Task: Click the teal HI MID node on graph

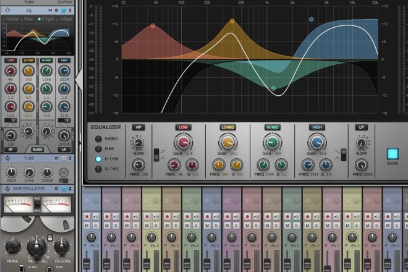Action: click(x=273, y=88)
